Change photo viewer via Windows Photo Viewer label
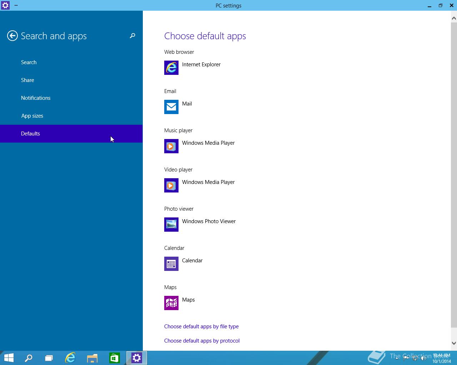Screen dimensions: 457x365 click(x=209, y=221)
